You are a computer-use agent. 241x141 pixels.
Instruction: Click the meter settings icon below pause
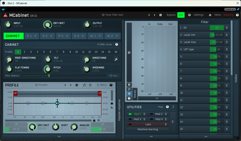tap(129, 89)
